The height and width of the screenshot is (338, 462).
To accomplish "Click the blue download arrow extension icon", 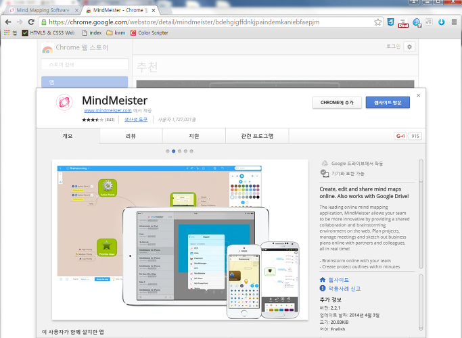I will pos(441,22).
